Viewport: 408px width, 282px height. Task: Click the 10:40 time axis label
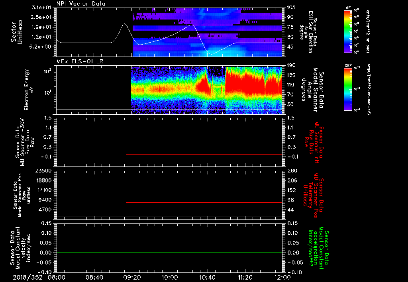pyautogui.click(x=207, y=277)
